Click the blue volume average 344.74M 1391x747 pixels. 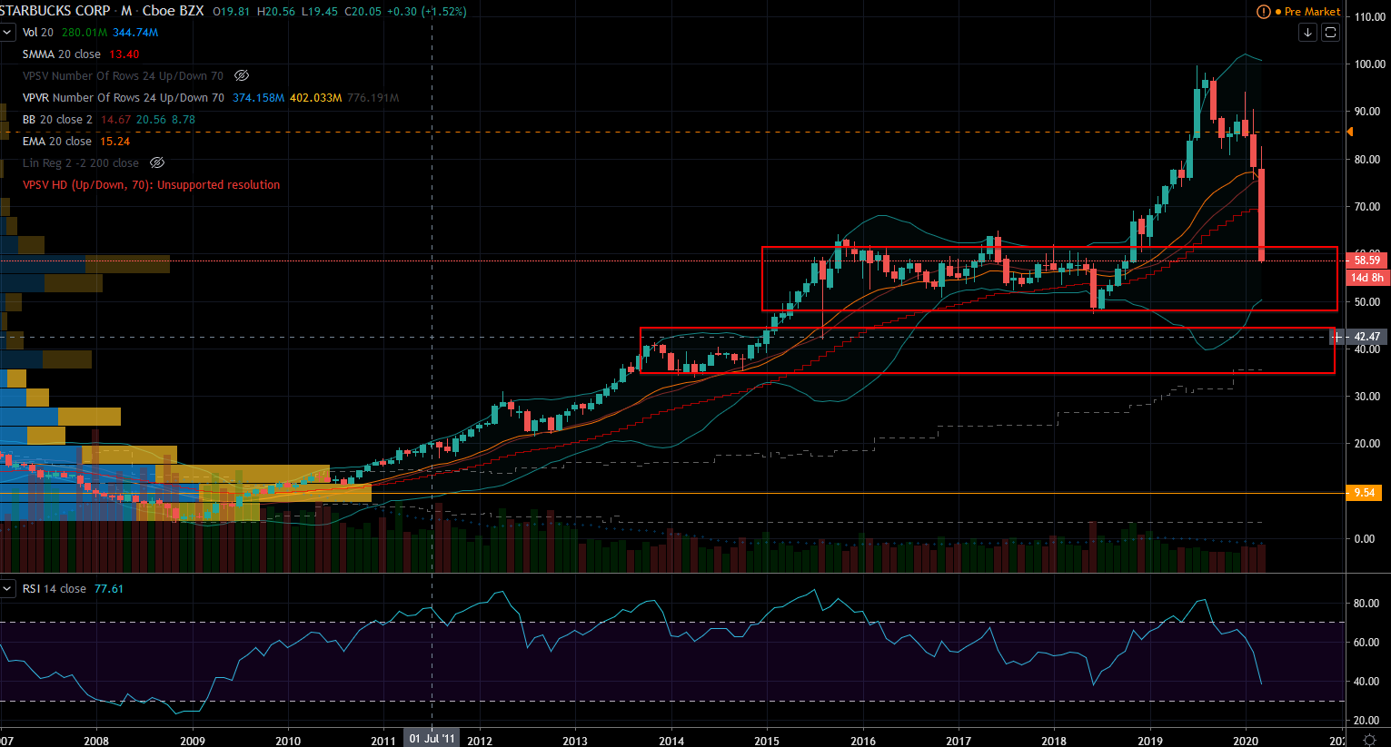tap(135, 33)
